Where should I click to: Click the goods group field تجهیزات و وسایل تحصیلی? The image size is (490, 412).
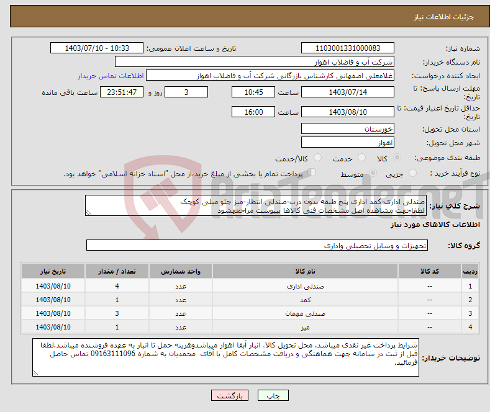pyautogui.click(x=257, y=245)
